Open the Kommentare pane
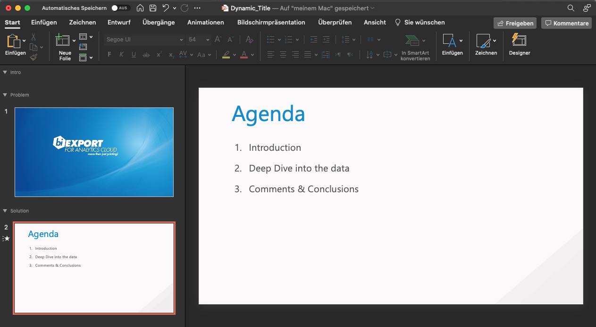Viewport: 596px width, 327px height. [x=566, y=23]
